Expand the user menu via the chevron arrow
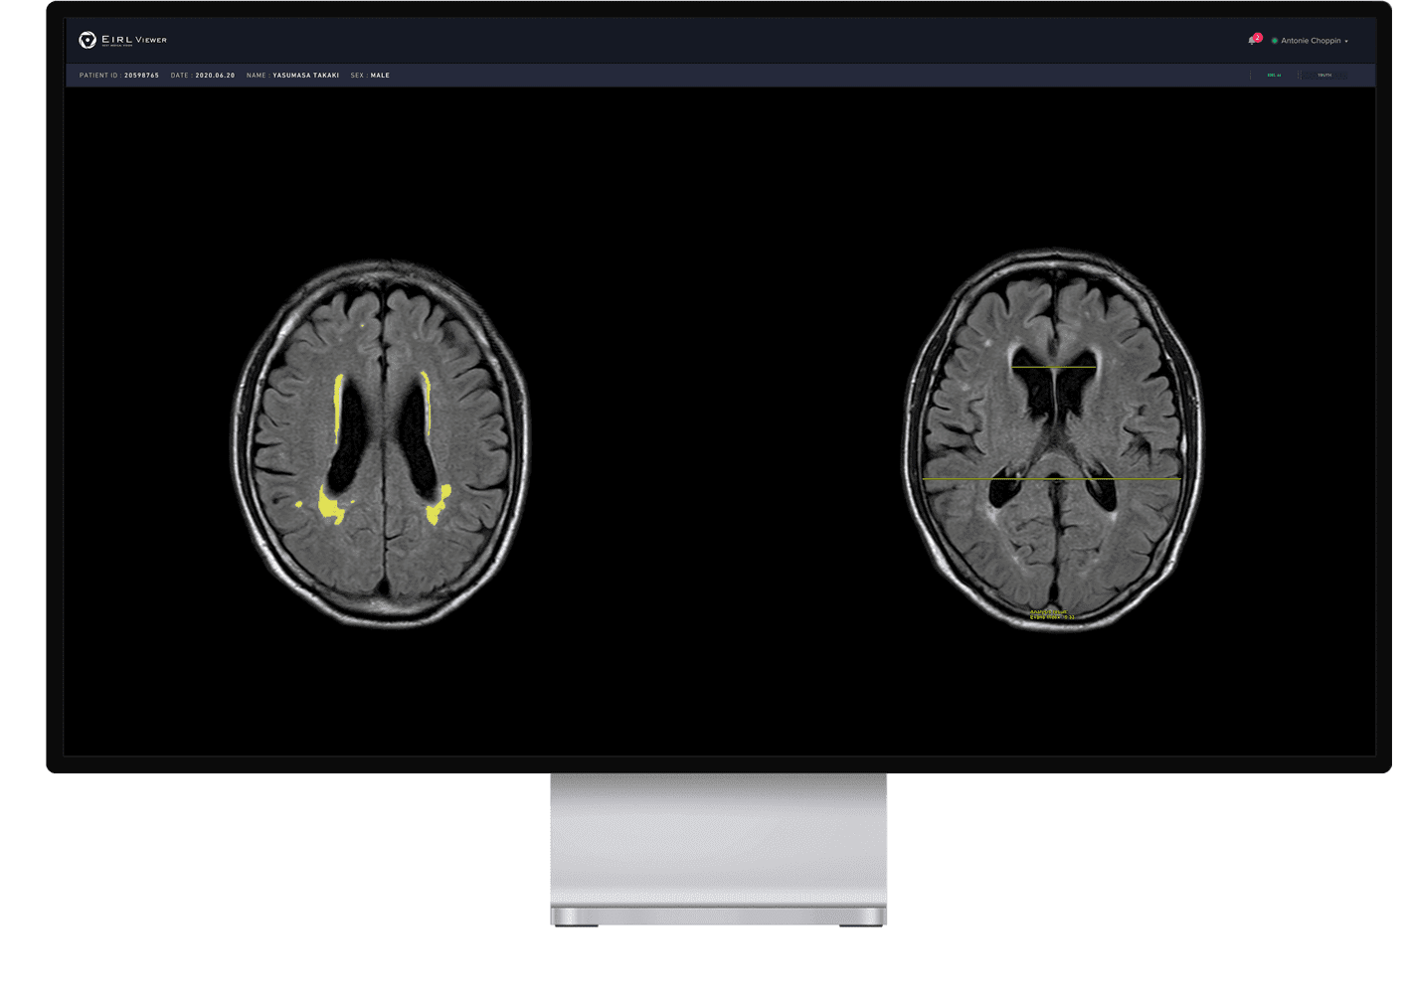Screen dimensions: 1407x1005 1346,40
